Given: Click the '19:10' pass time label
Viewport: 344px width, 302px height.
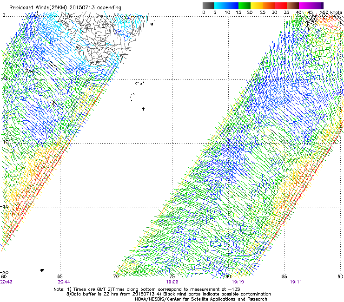Looking at the screenshot, I should (x=238, y=282).
